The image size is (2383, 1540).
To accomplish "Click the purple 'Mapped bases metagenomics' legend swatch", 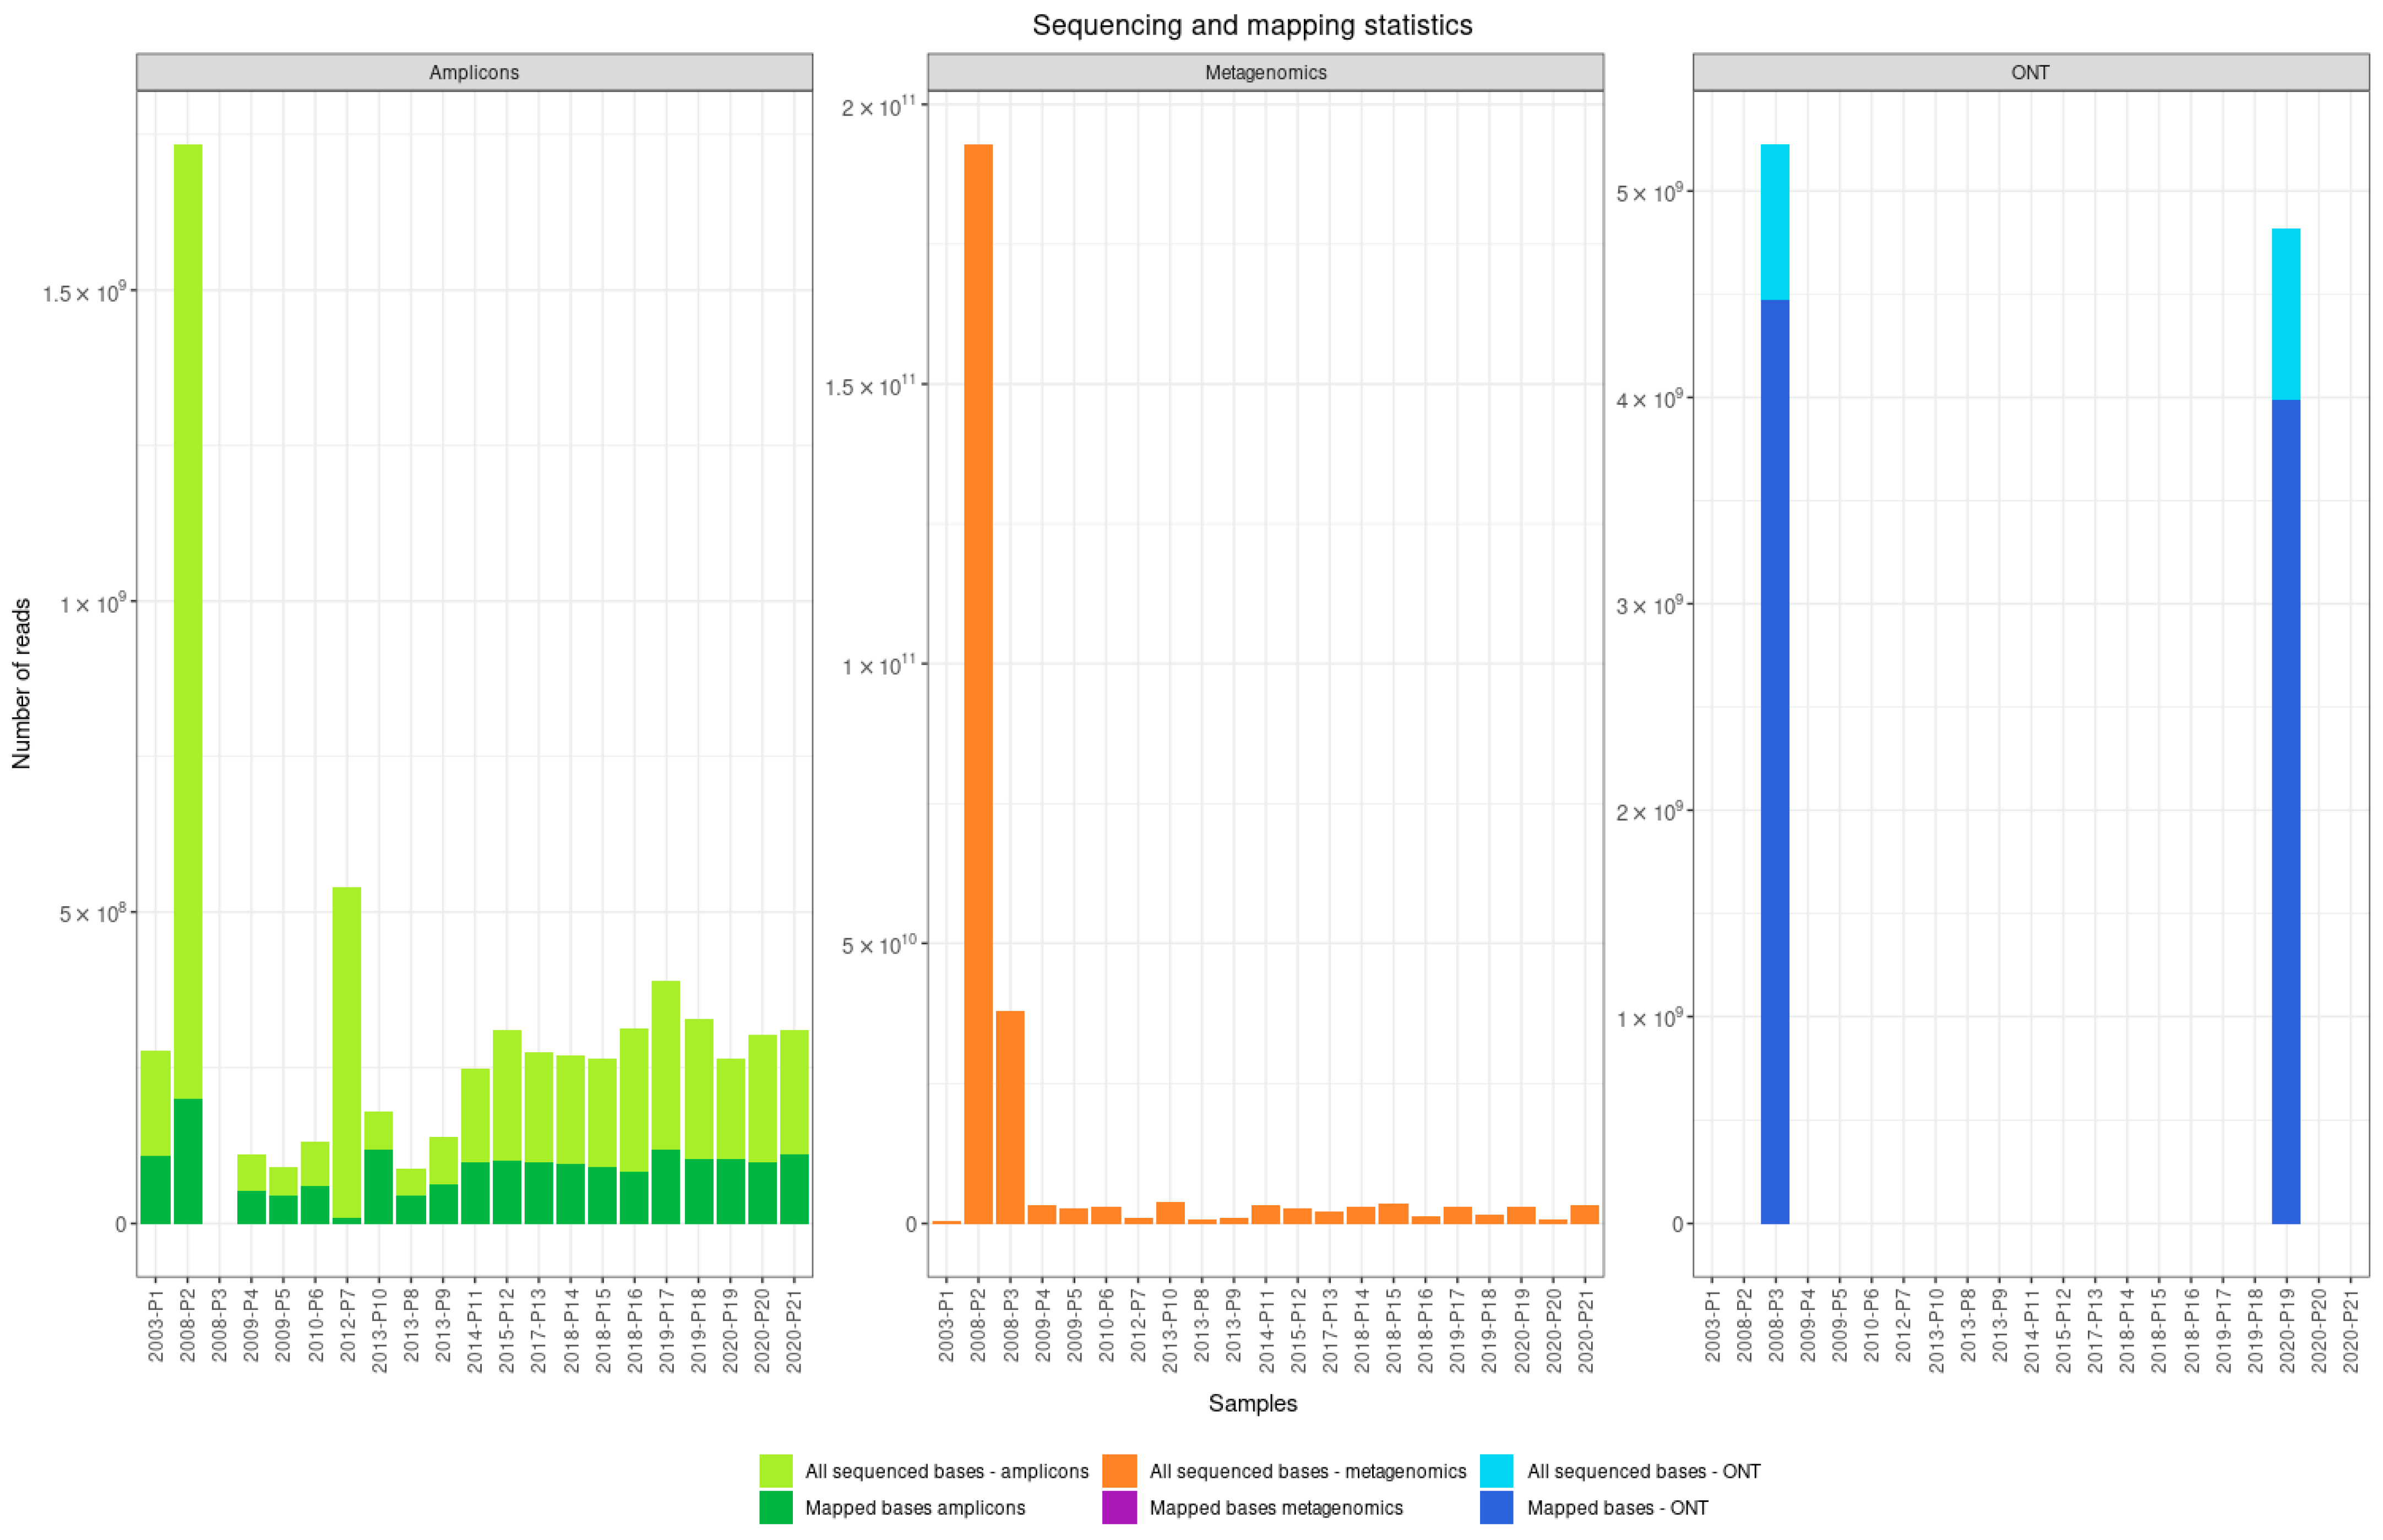I will [1120, 1507].
